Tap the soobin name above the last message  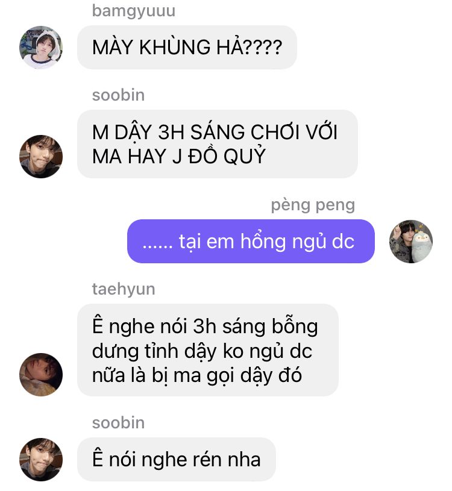(118, 423)
